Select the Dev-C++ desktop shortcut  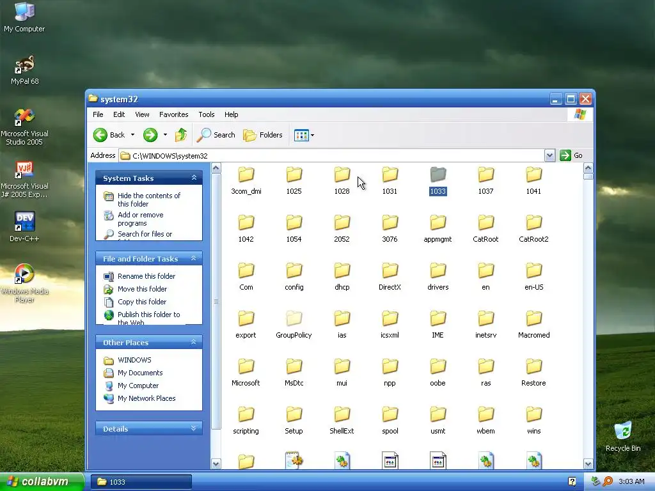(x=24, y=227)
